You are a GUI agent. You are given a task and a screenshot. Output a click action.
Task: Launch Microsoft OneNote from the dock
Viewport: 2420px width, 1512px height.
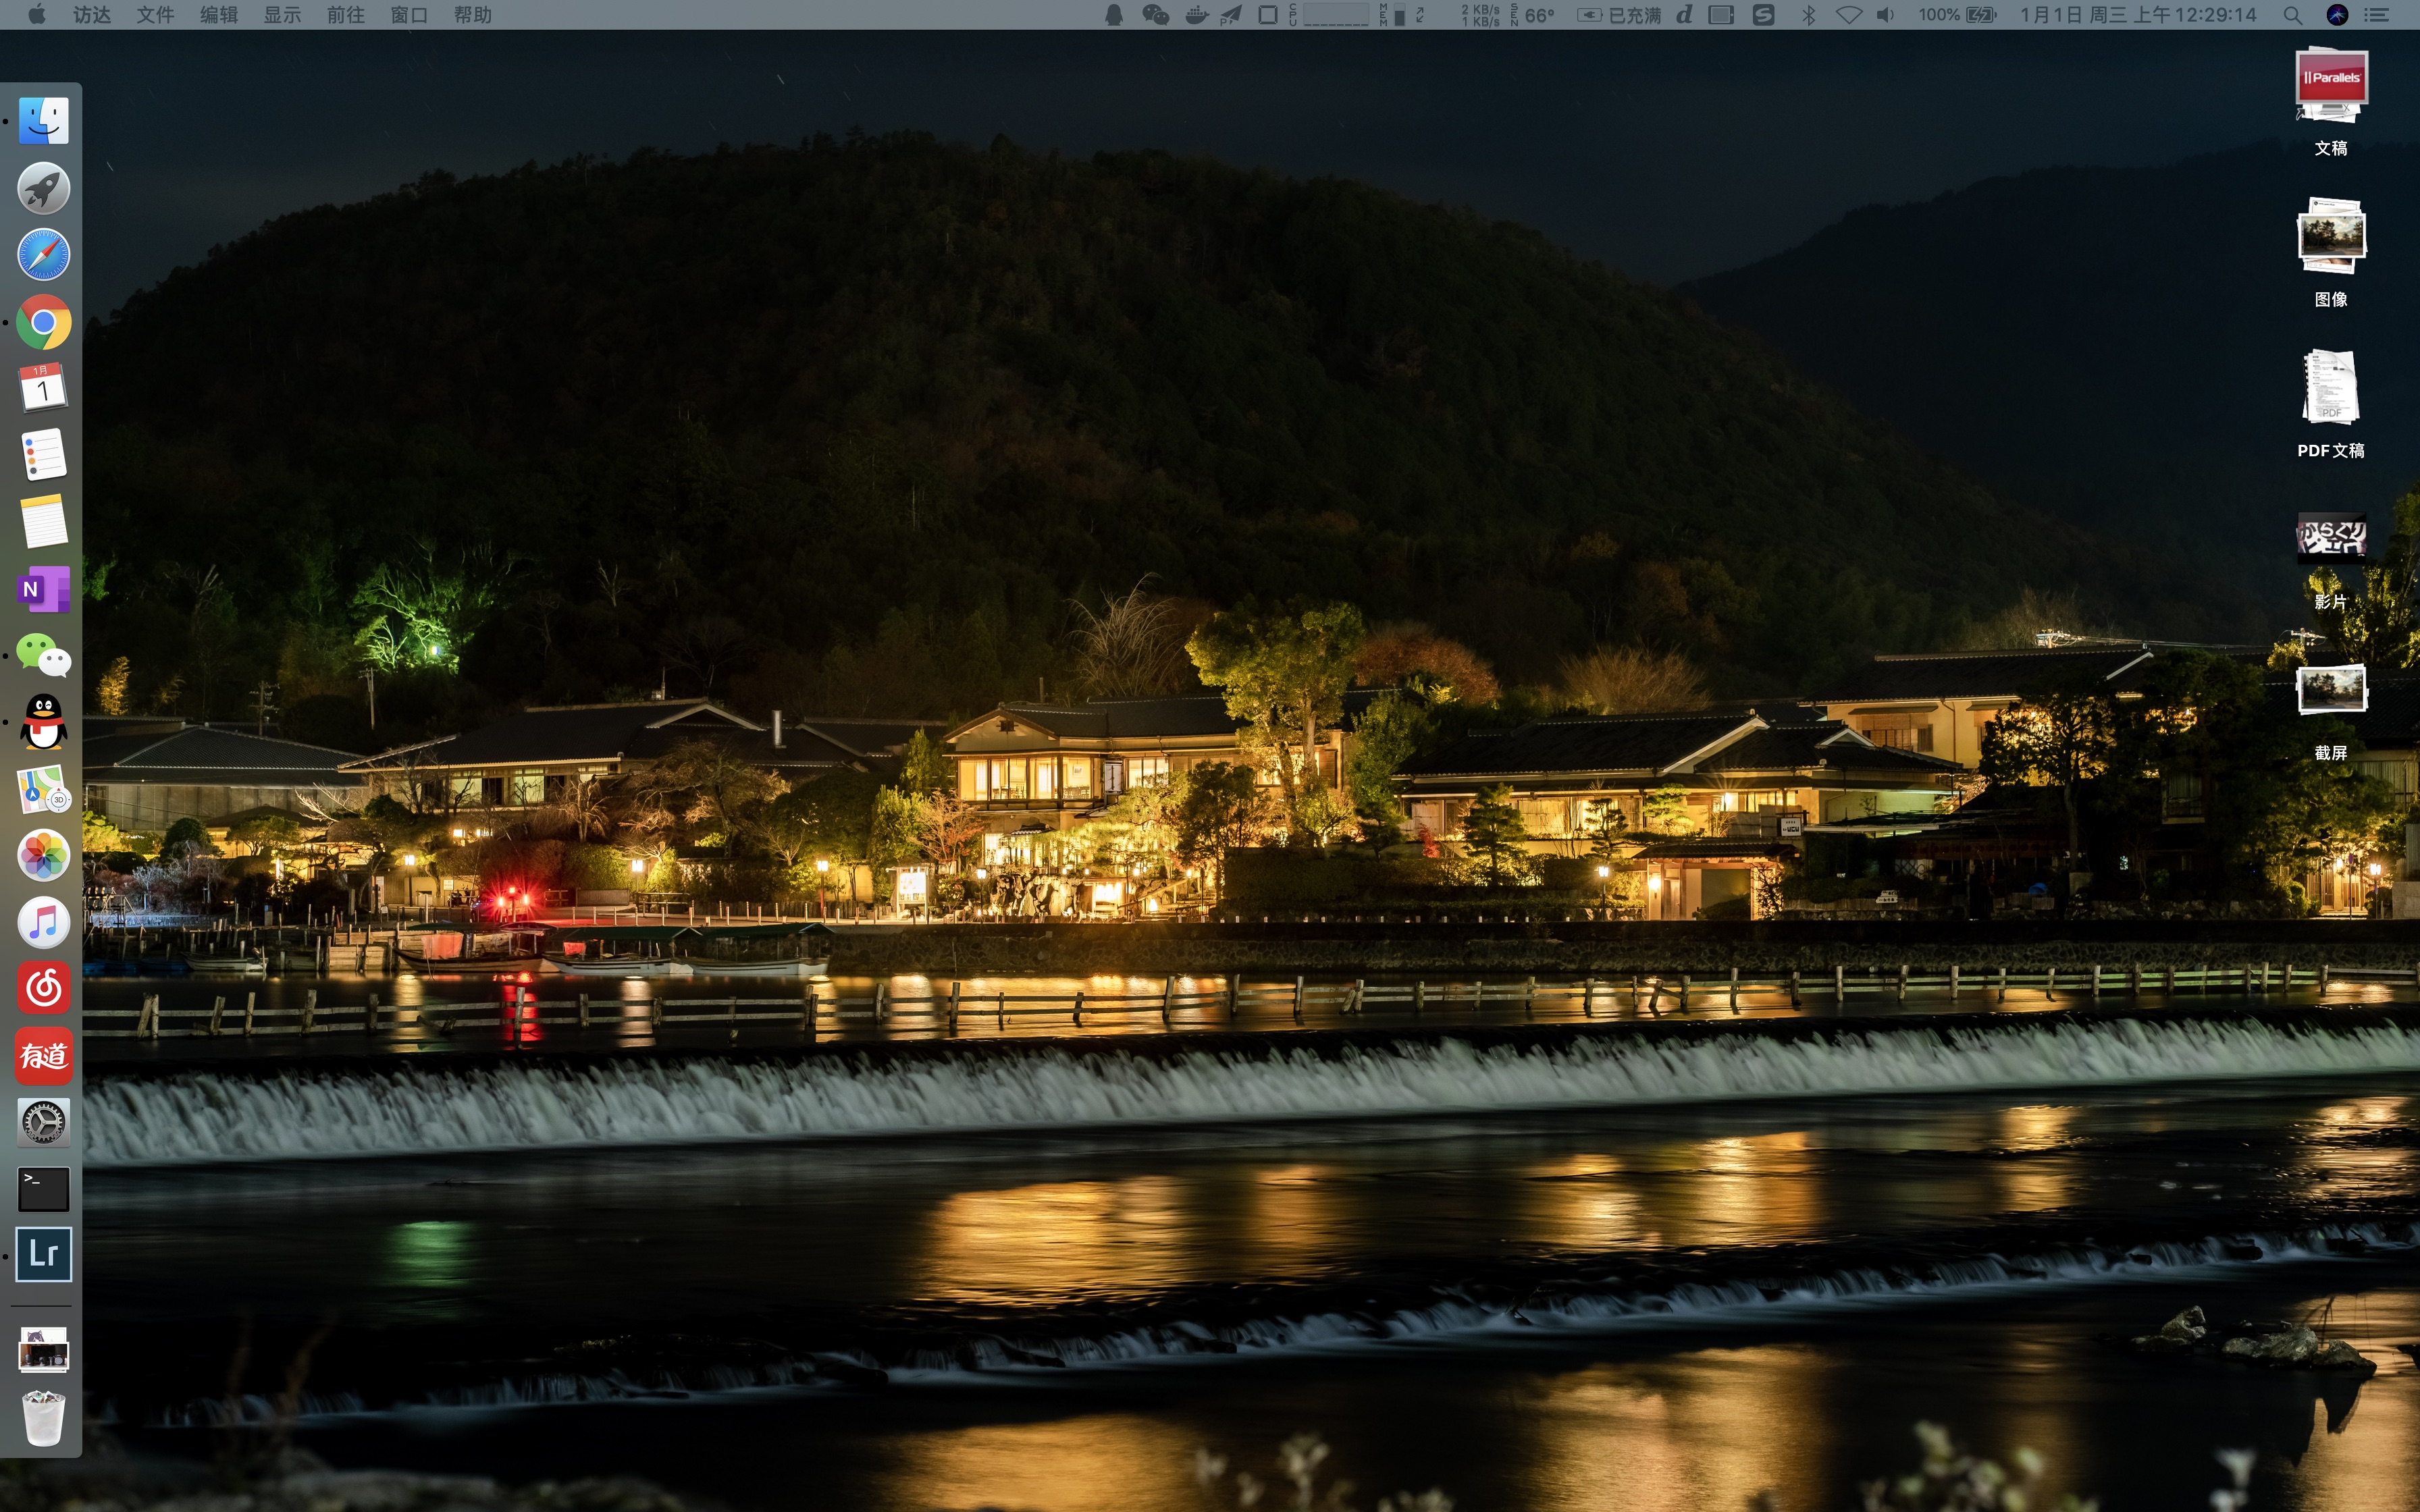pyautogui.click(x=43, y=589)
